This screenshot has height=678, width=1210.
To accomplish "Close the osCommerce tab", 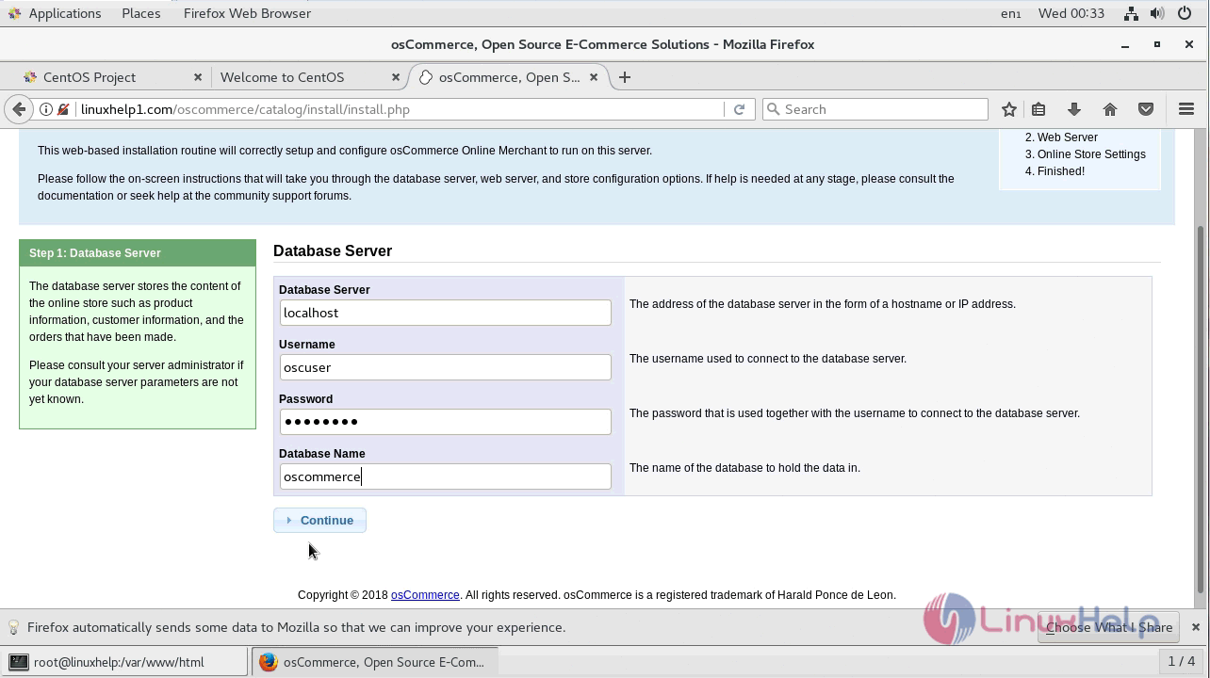I will 594,77.
